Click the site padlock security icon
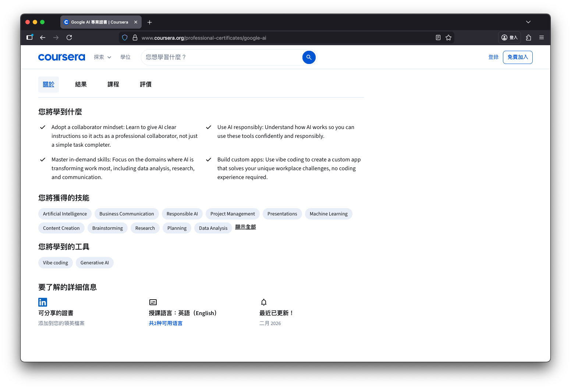The width and height of the screenshot is (571, 389). point(135,38)
